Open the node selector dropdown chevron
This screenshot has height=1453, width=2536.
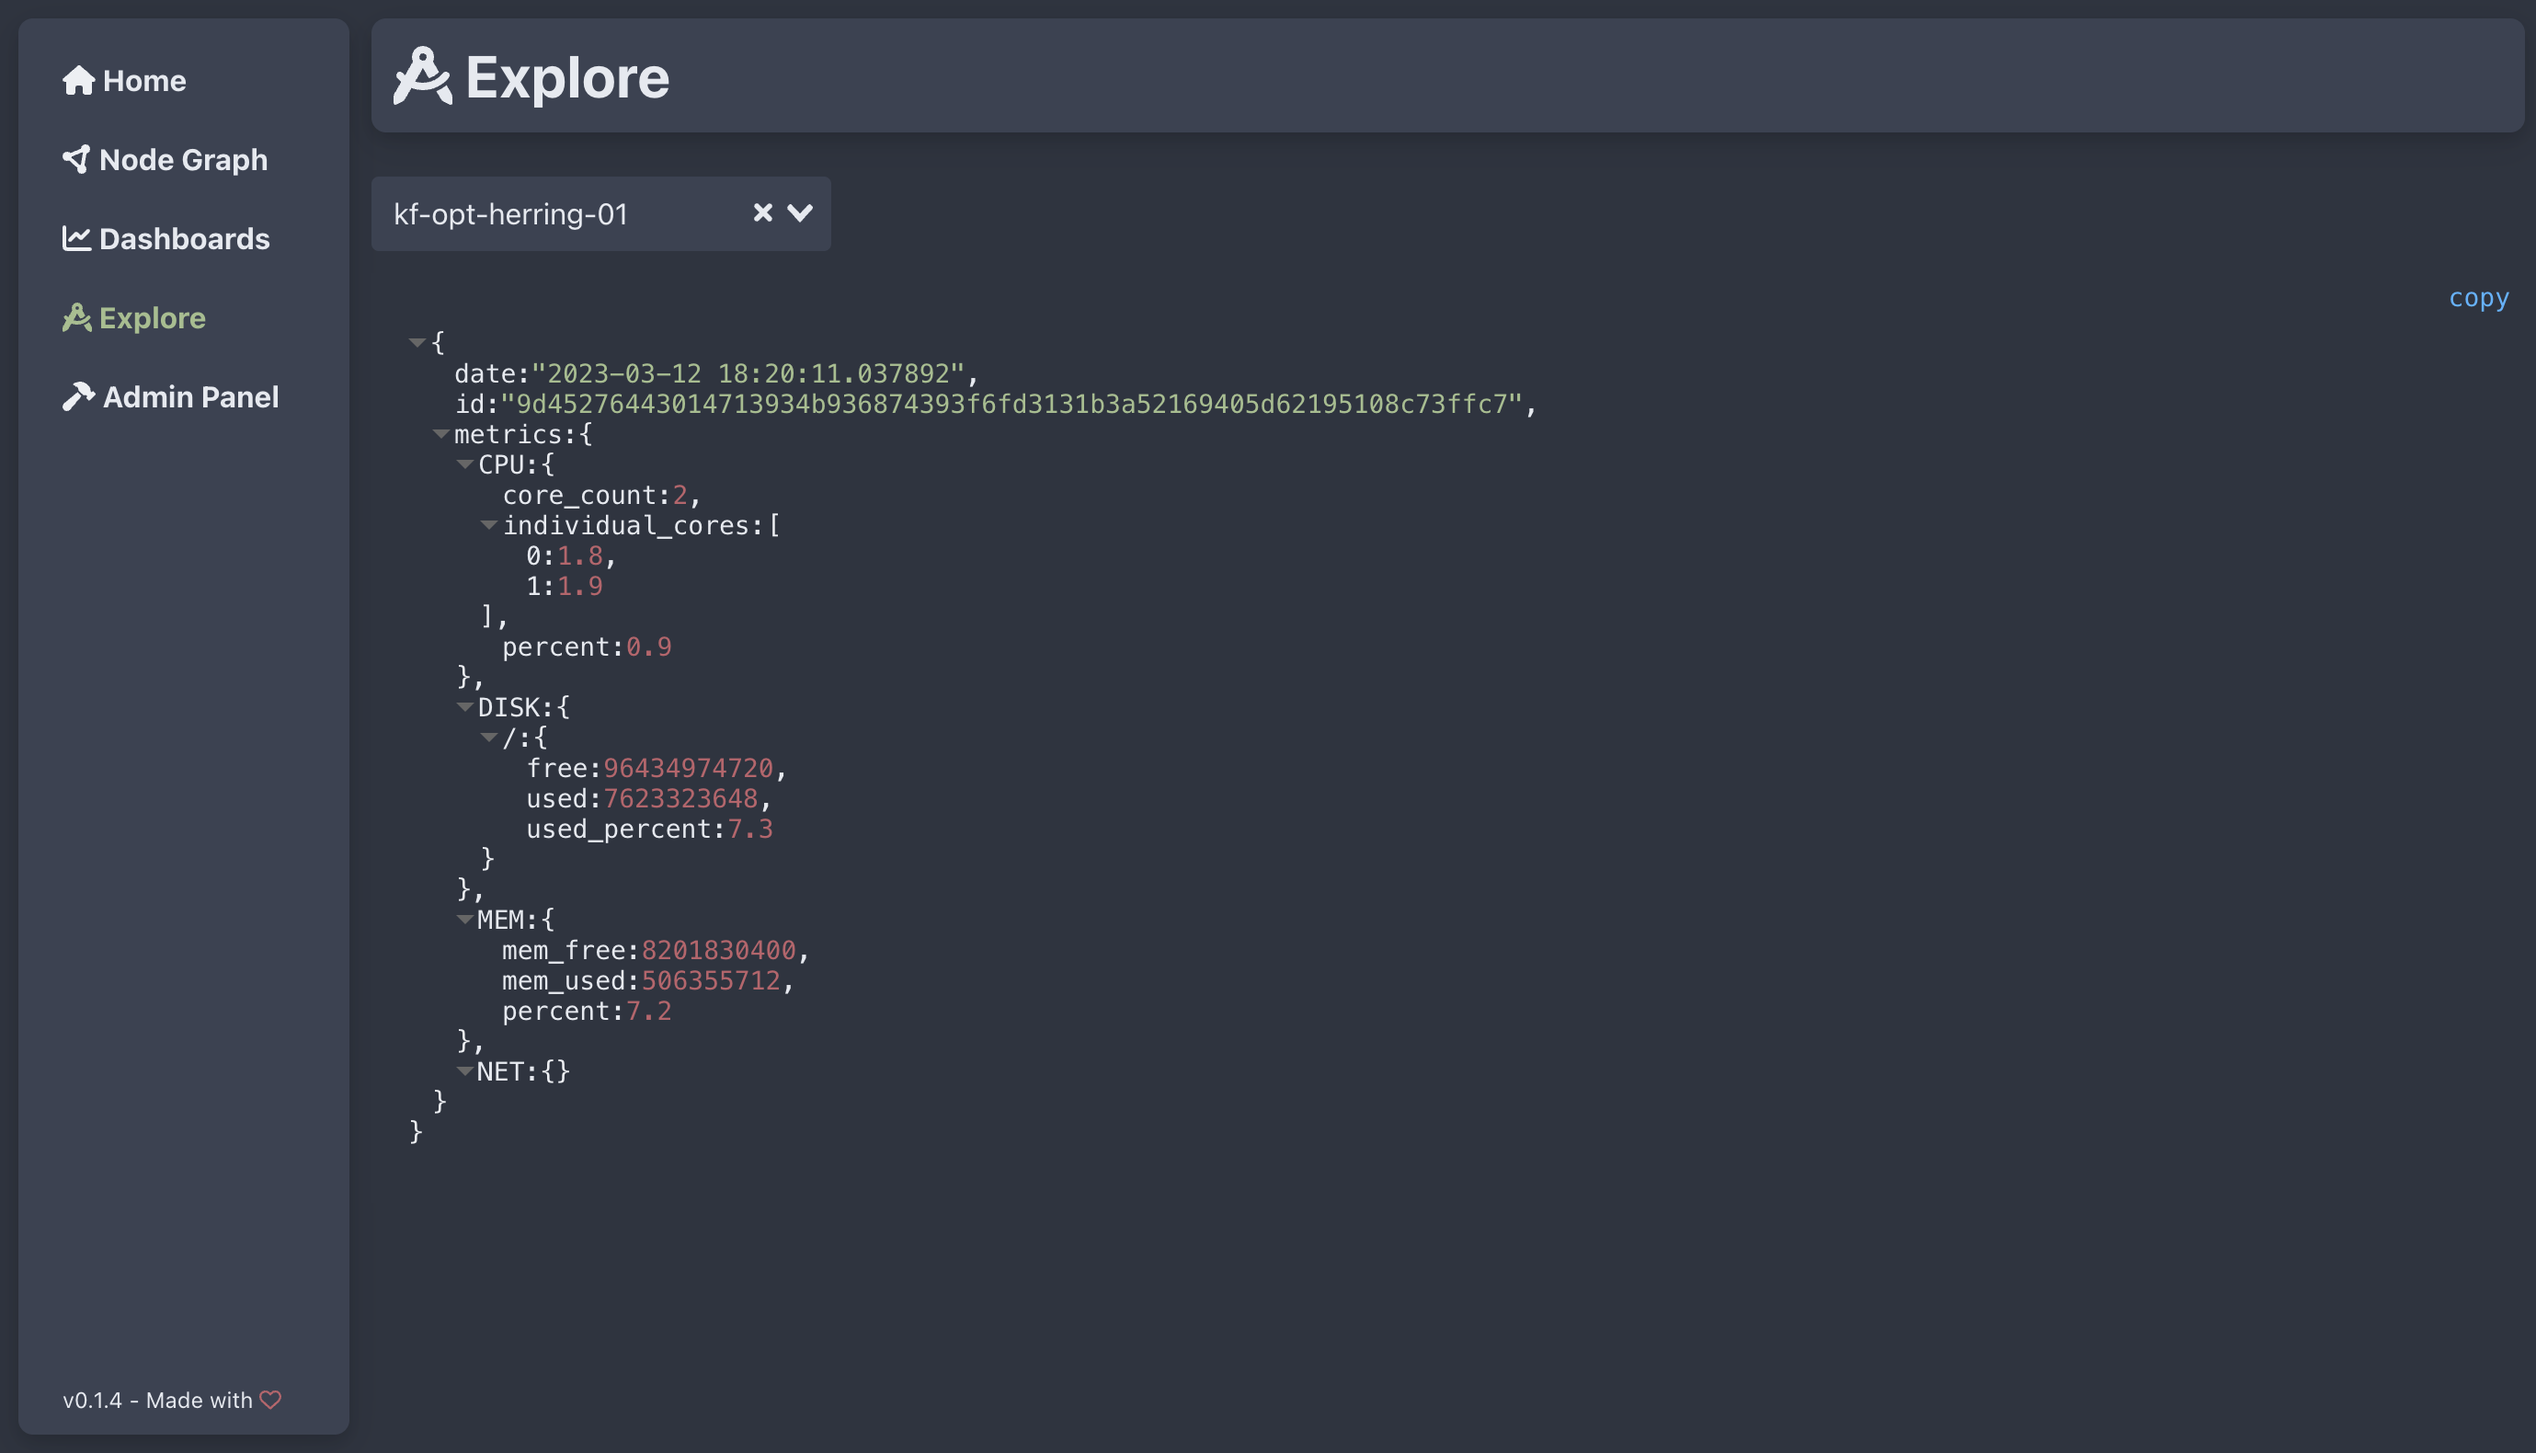tap(800, 212)
